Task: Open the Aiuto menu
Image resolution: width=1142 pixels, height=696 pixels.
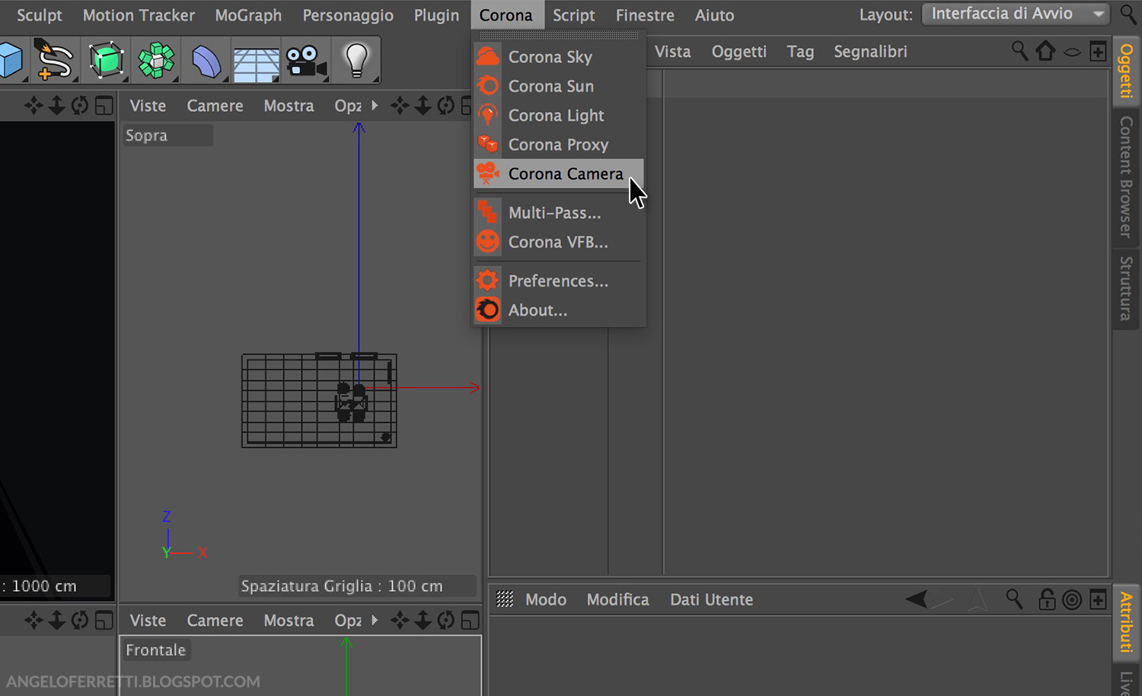Action: tap(714, 15)
